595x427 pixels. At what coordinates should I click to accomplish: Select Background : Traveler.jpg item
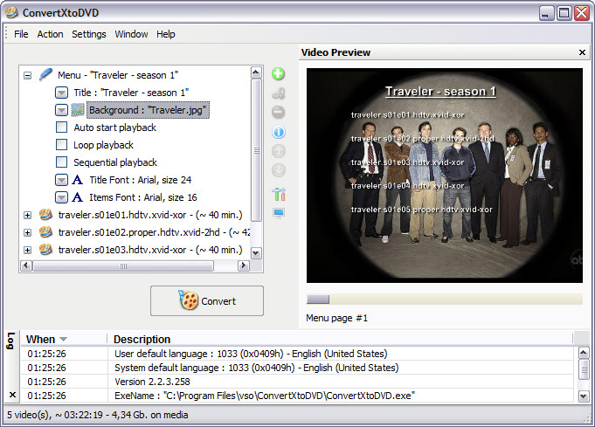click(148, 110)
